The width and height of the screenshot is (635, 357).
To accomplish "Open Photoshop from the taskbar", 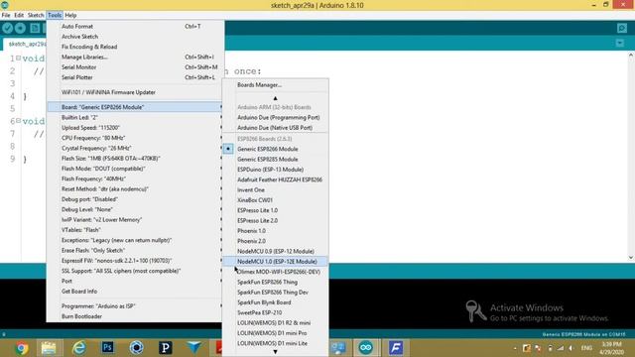I will [x=108, y=348].
